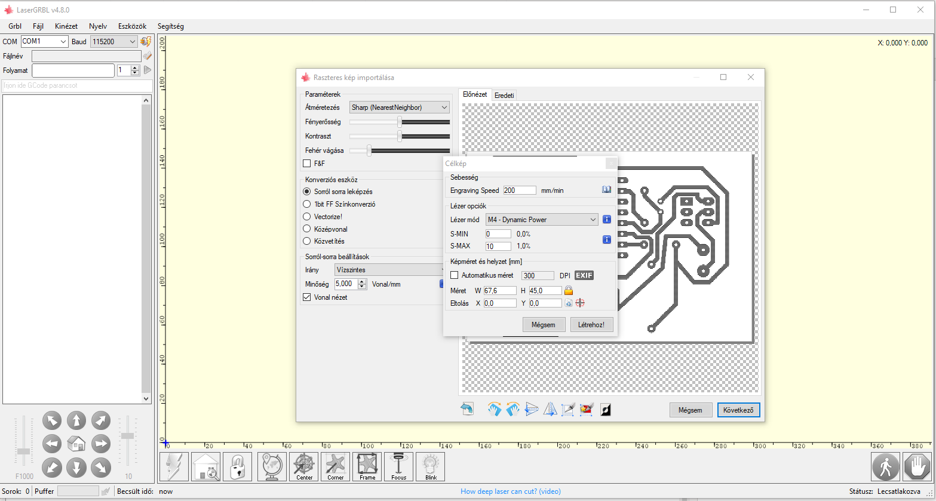
Task: Click the Corner custom button
Action: click(336, 466)
